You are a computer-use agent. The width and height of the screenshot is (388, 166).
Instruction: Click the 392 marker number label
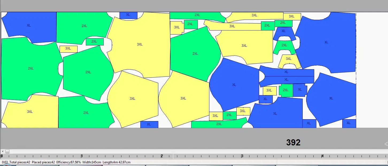pyautogui.click(x=293, y=142)
